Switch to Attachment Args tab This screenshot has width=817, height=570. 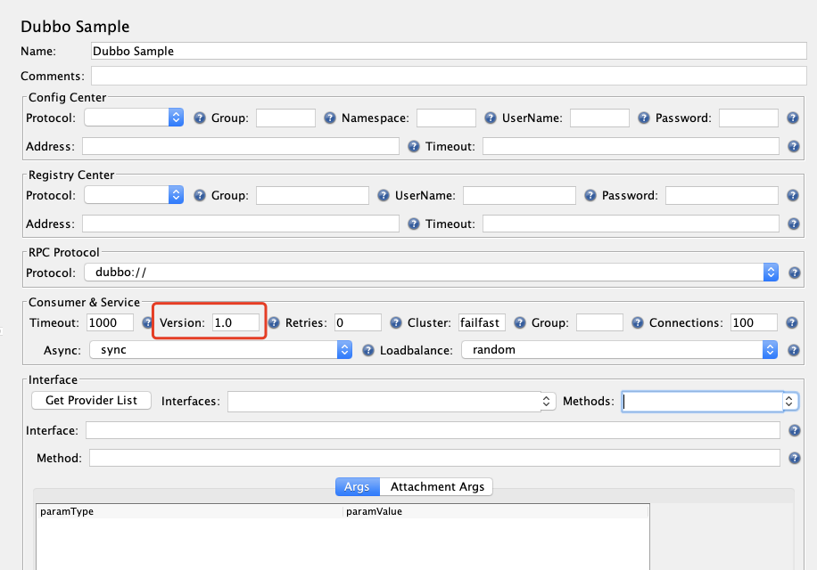coord(437,487)
